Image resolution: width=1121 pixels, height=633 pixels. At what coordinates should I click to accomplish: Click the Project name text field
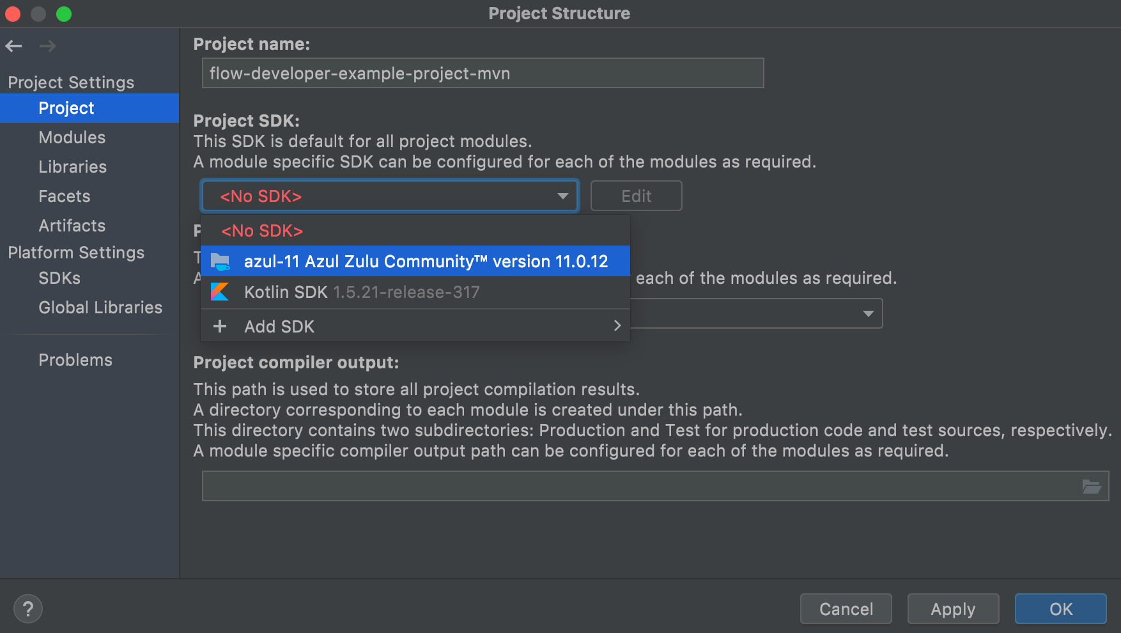[x=483, y=74]
